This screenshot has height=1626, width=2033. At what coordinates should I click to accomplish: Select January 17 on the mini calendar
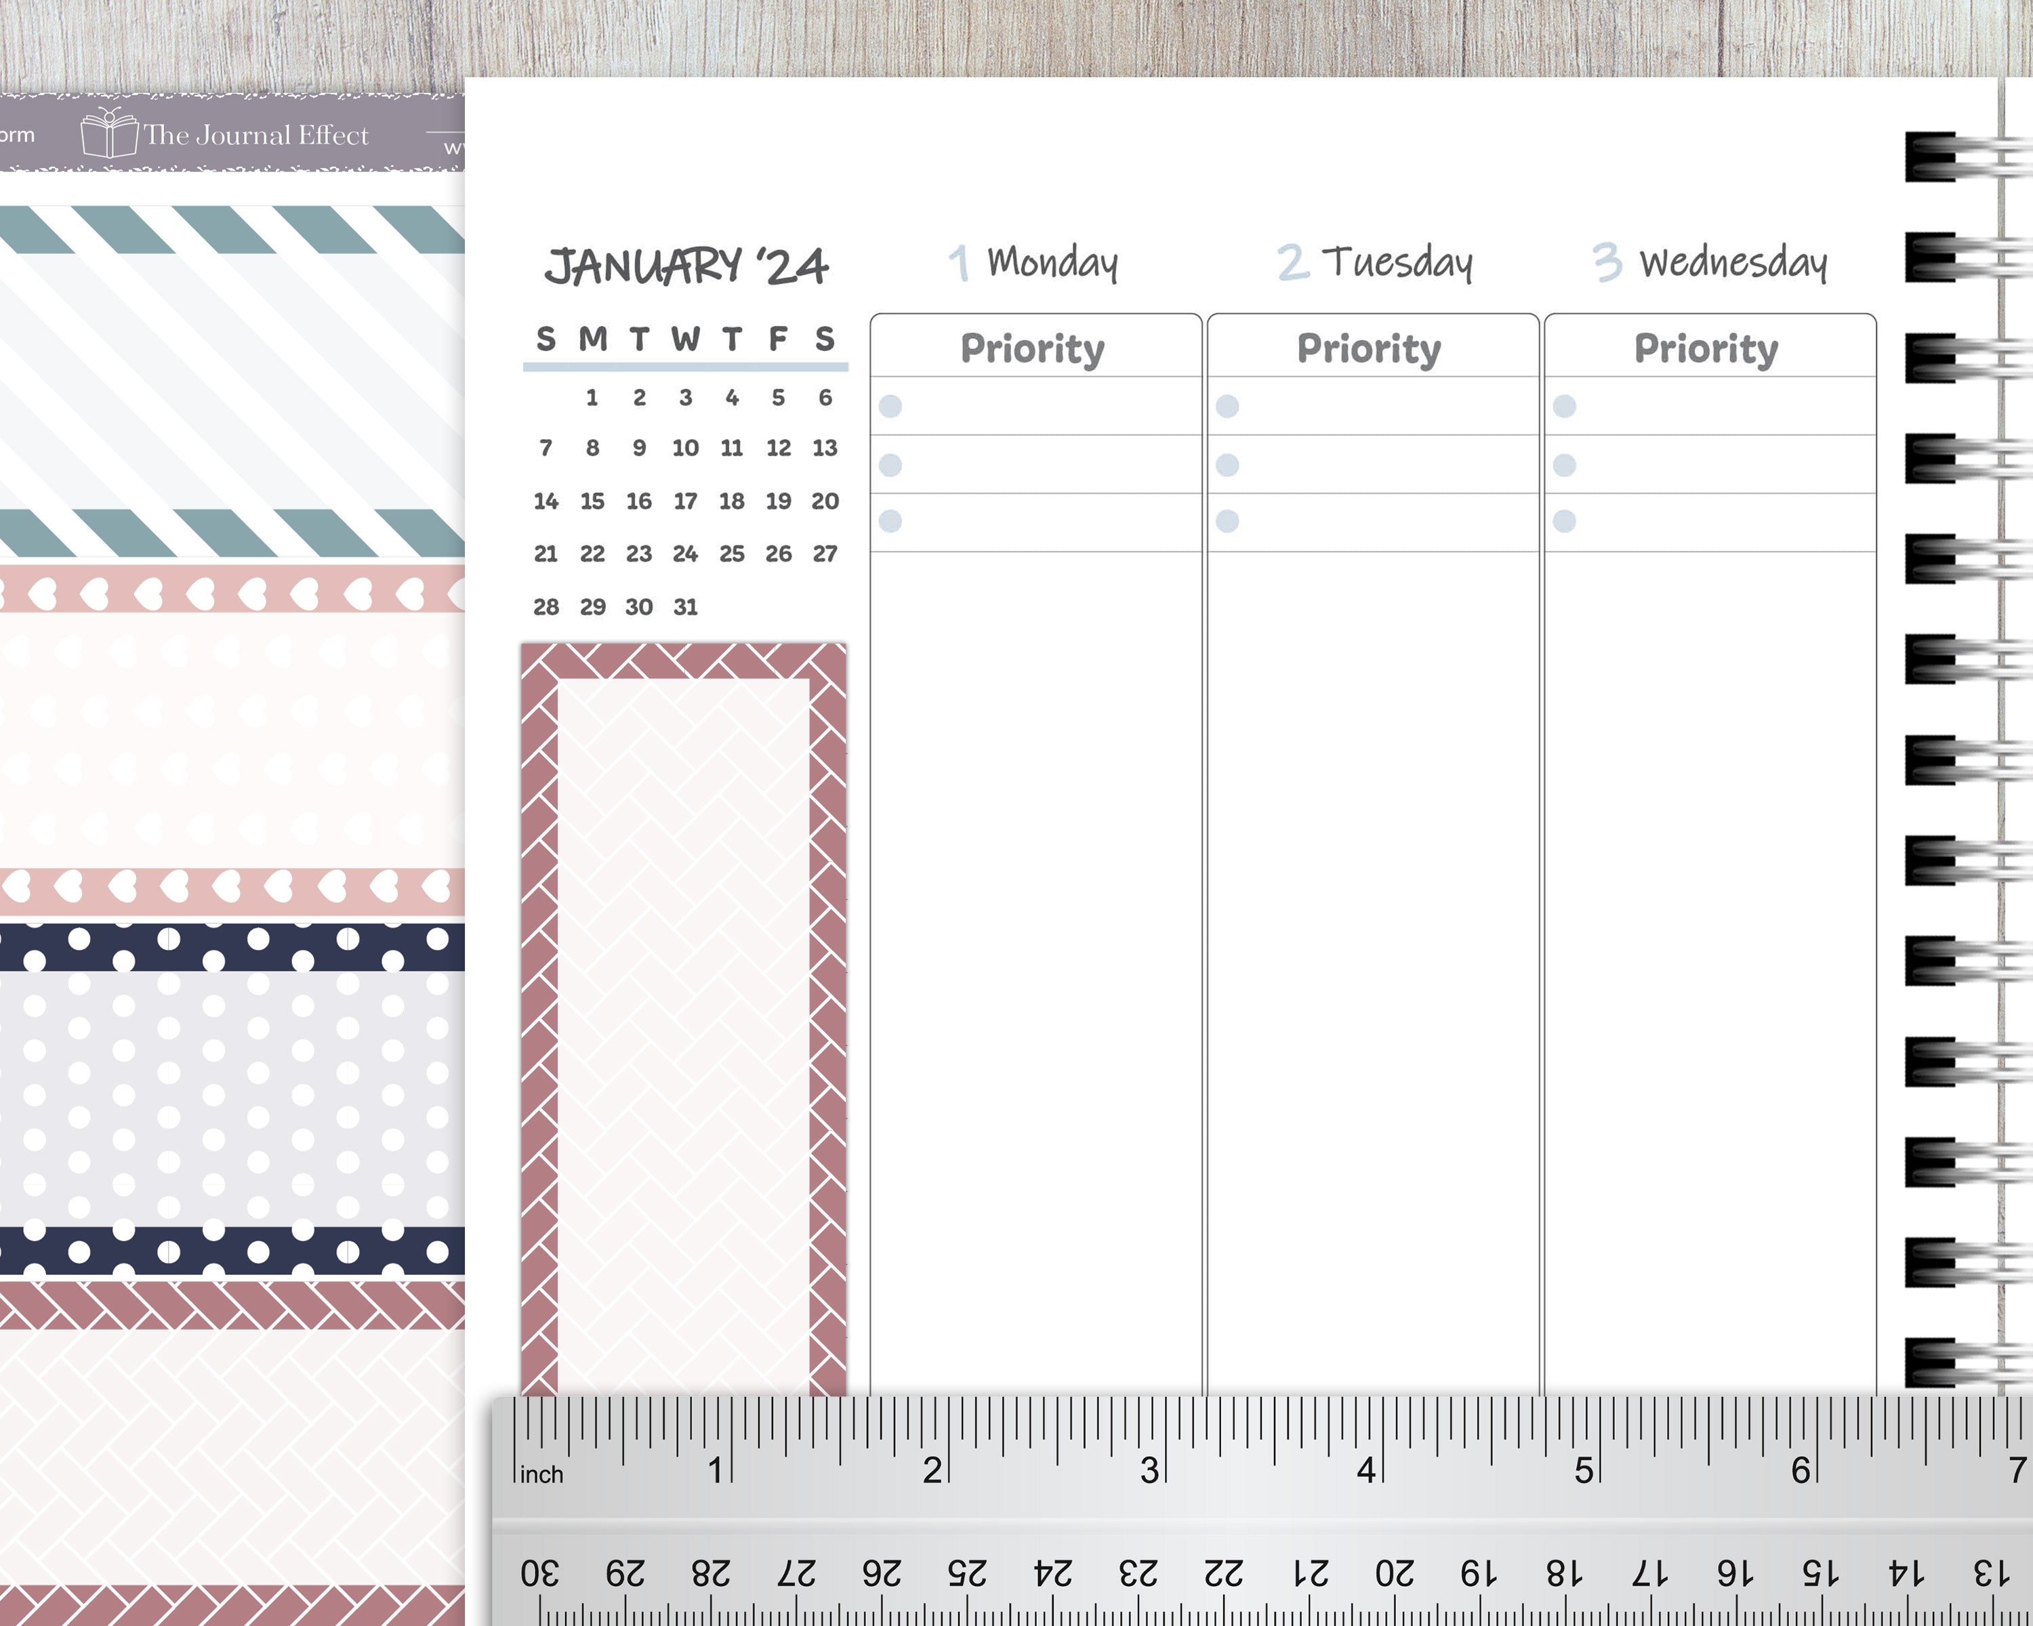point(686,501)
